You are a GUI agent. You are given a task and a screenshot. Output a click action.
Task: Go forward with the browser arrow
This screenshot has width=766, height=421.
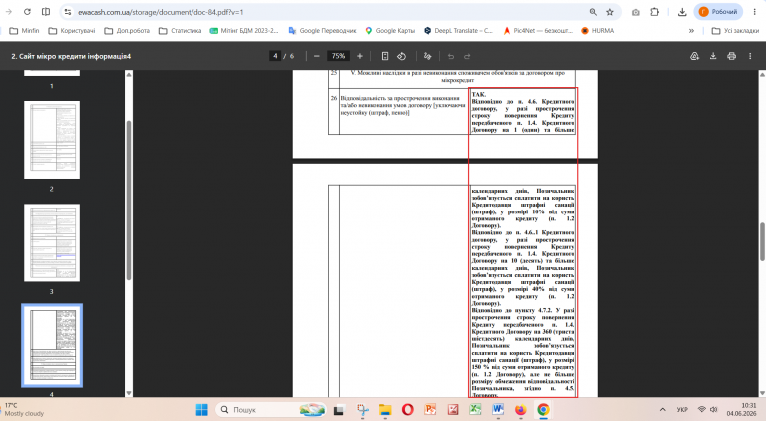coord(8,12)
